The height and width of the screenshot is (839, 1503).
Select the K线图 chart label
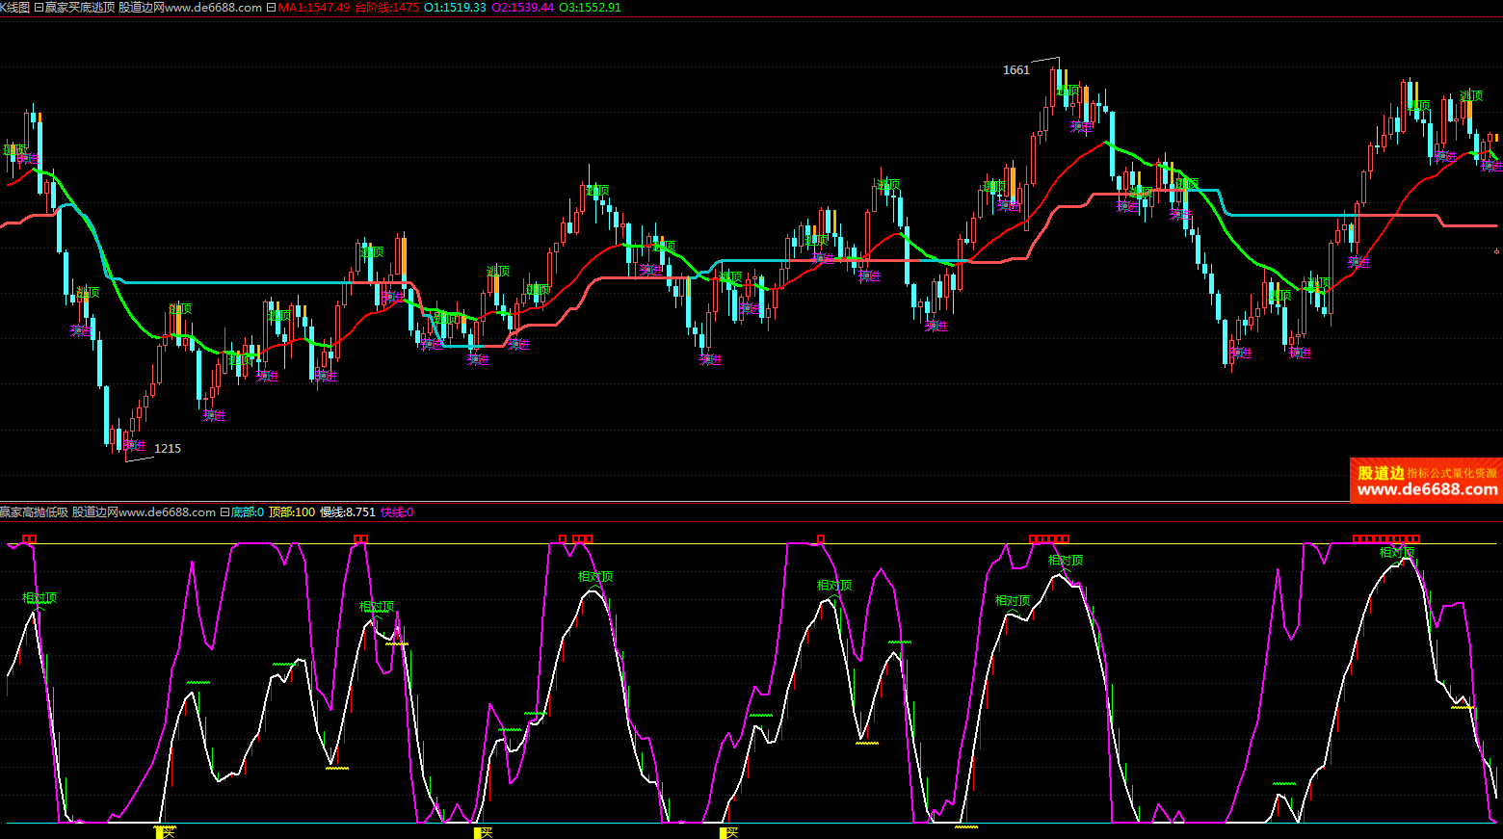14,8
